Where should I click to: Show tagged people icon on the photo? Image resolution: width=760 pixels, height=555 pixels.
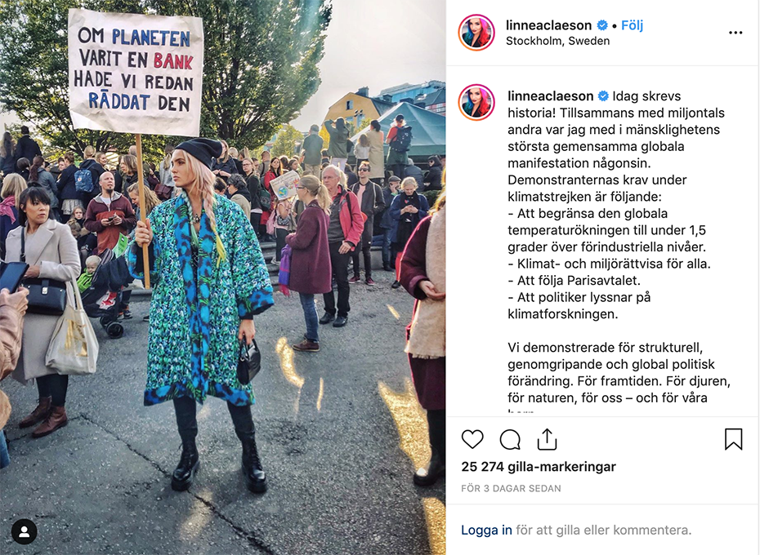pyautogui.click(x=25, y=532)
